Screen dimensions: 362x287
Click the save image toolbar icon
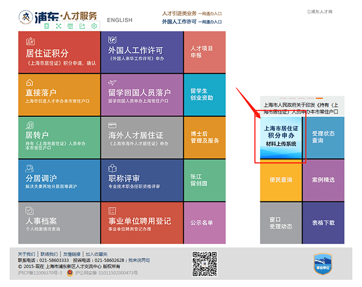click(x=70, y=26)
